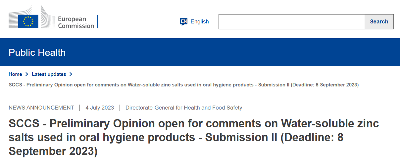Open the Public Health site title
Screen dimensions: 400x161
pos(37,52)
